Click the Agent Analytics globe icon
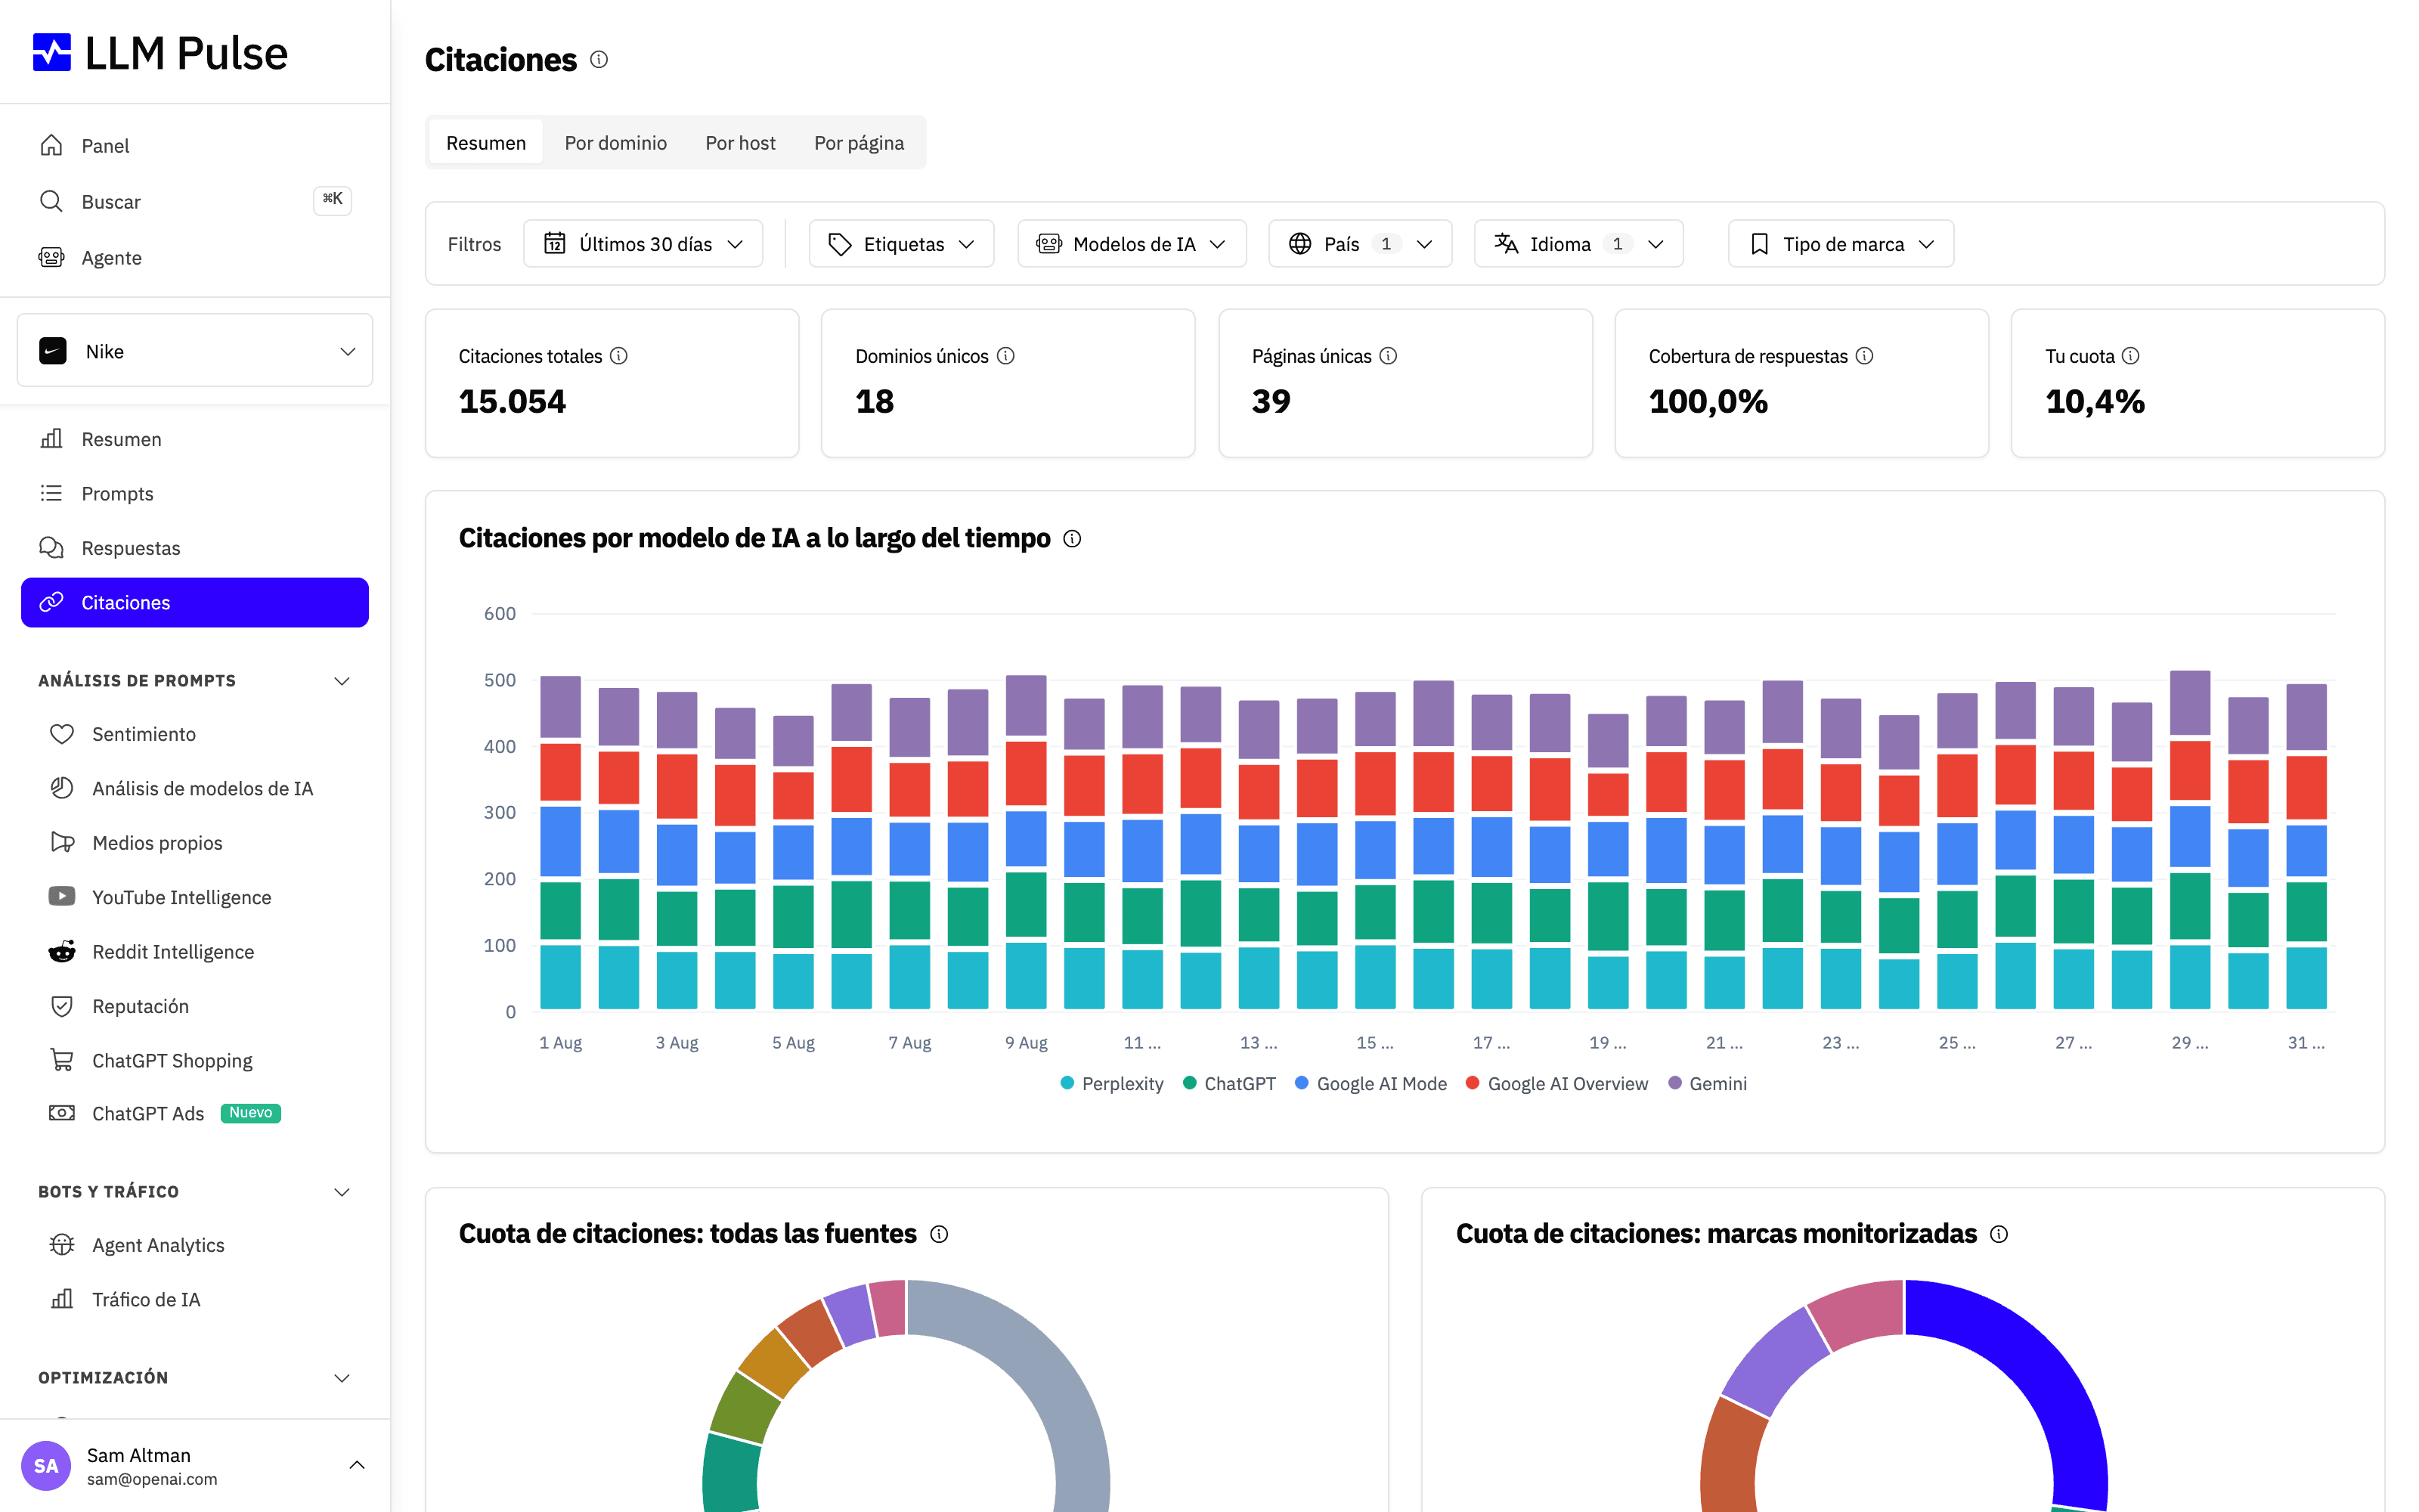This screenshot has width=2419, height=1512. (x=62, y=1245)
